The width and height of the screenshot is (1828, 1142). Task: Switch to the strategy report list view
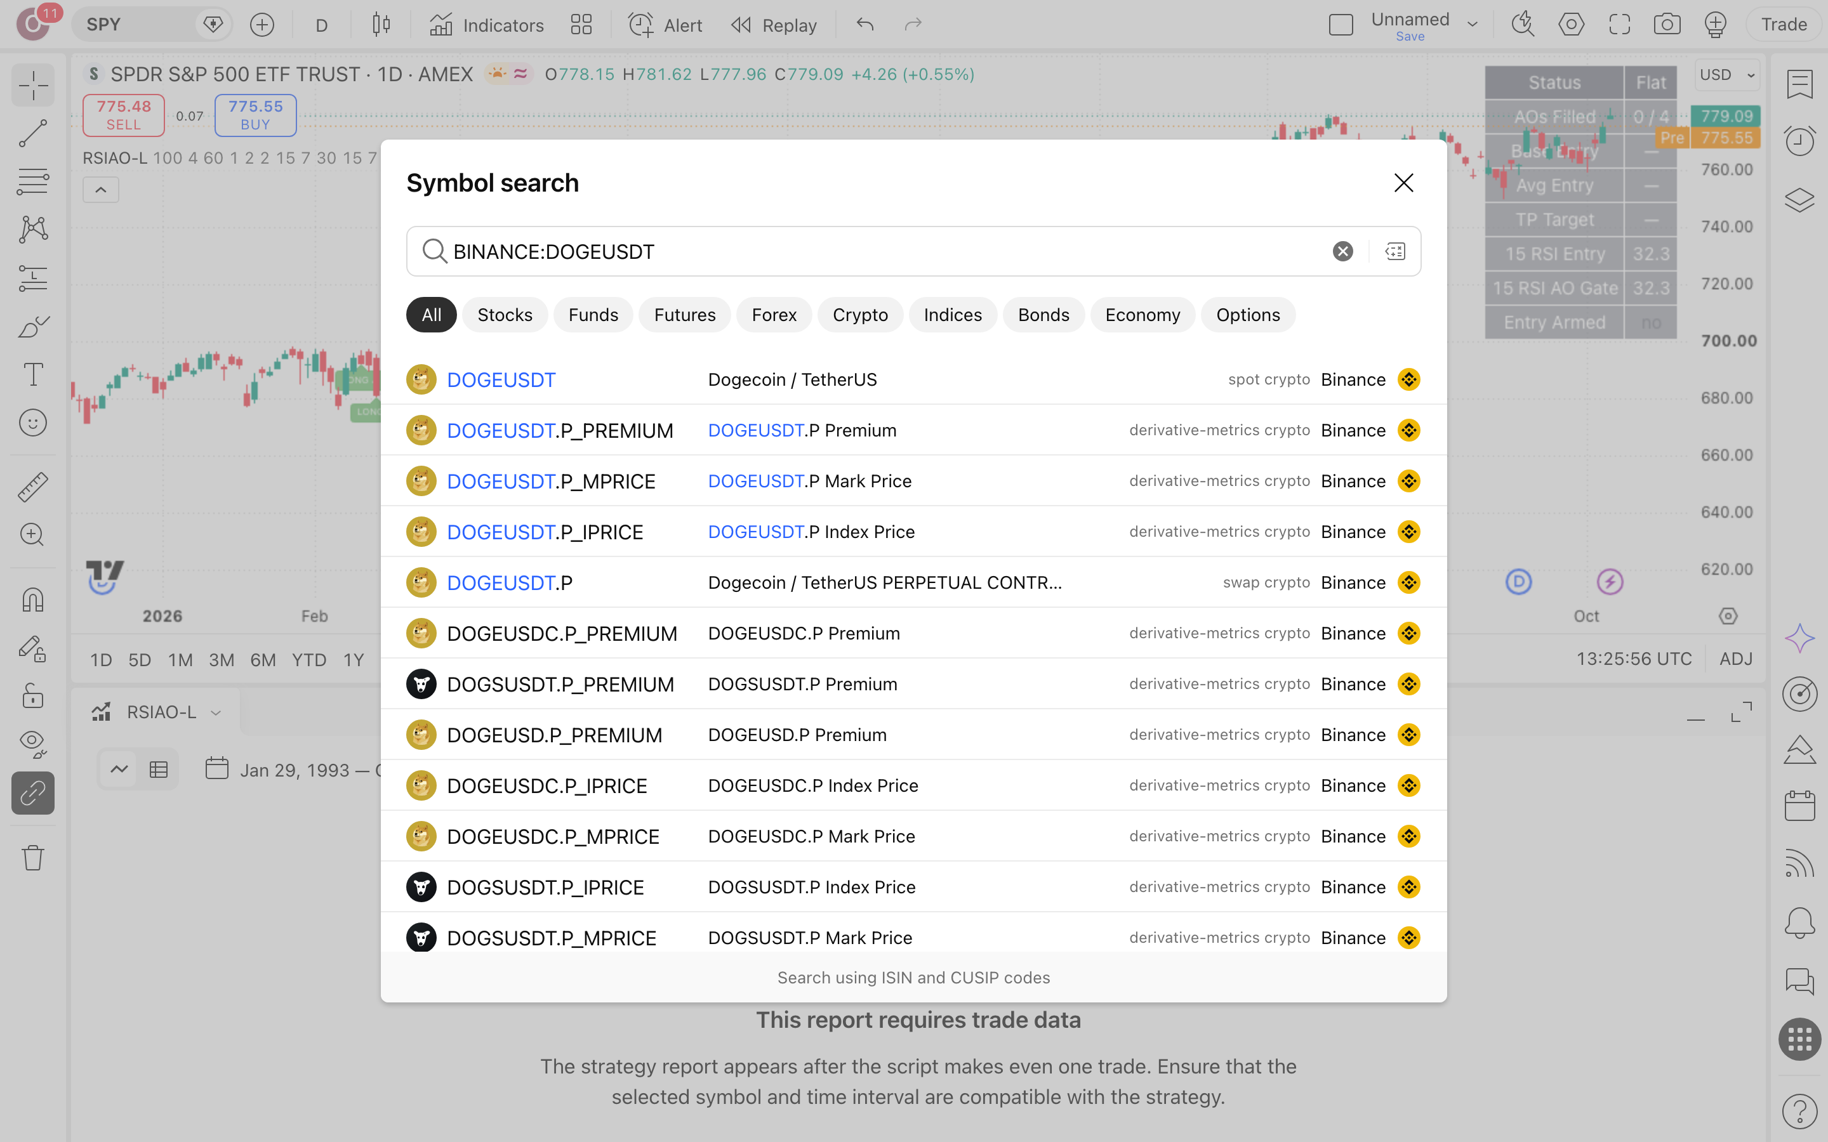[159, 770]
